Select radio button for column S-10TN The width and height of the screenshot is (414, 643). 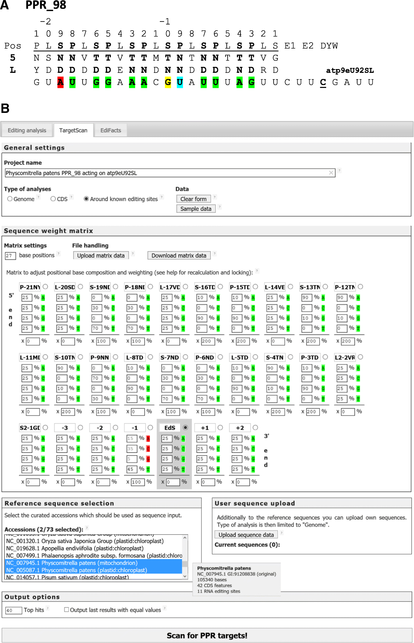tap(80, 357)
